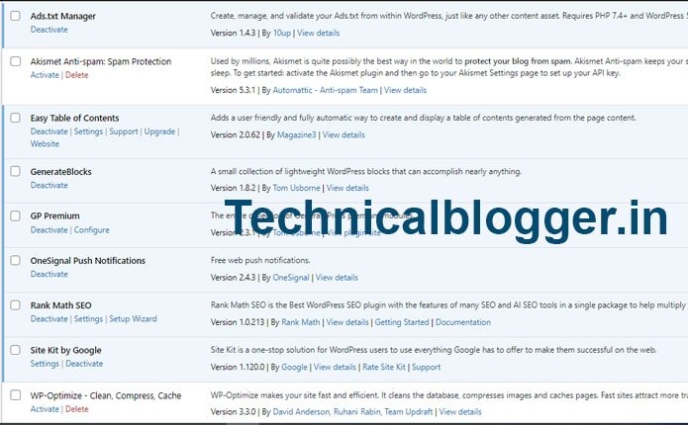
Task: Click Upgrade for Easy Table of Contents
Action: [159, 131]
